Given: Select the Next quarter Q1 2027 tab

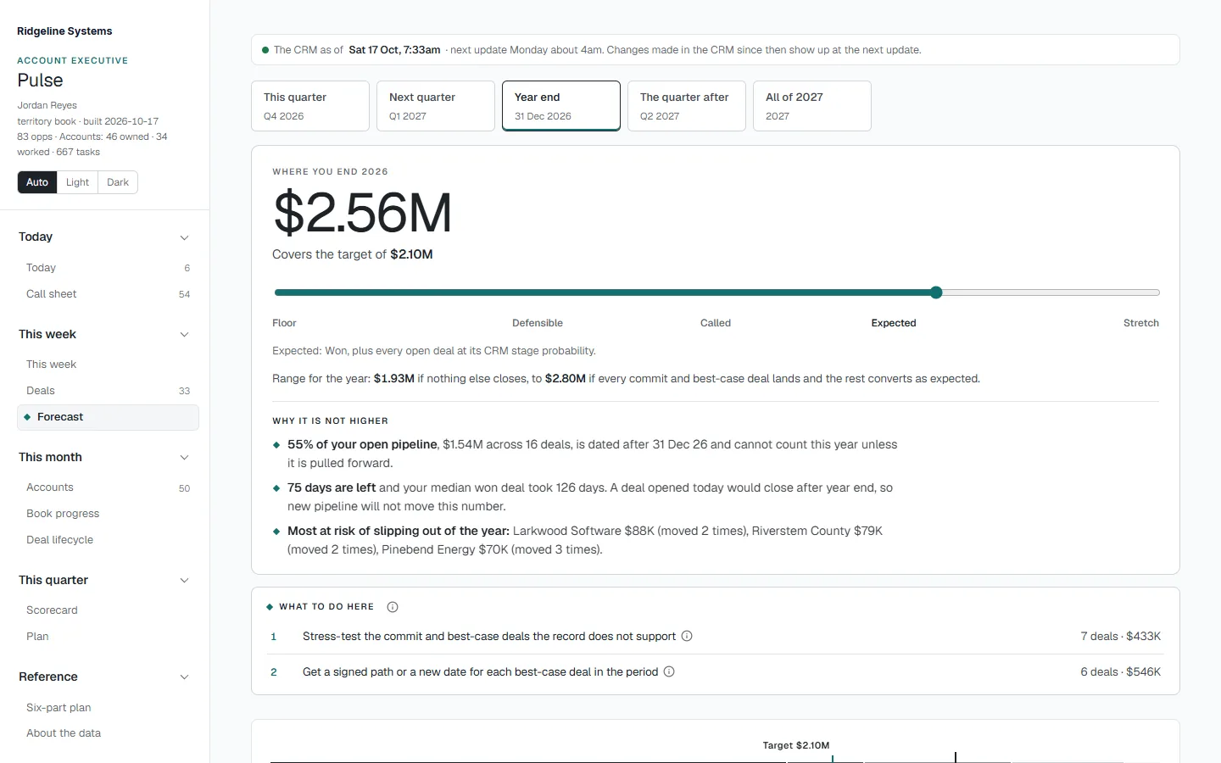Looking at the screenshot, I should click(x=436, y=106).
